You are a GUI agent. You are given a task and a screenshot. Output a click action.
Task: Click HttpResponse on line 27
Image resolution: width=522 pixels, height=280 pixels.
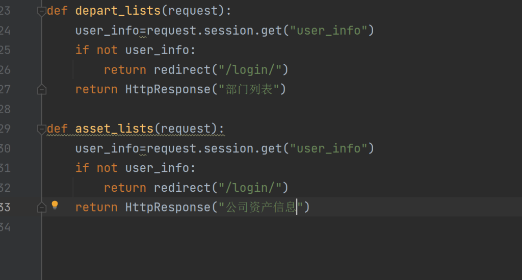tap(168, 90)
